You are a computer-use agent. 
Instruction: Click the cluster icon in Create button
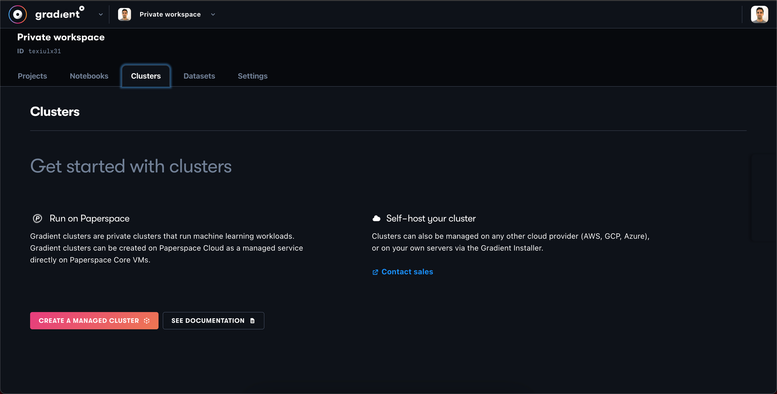coord(147,321)
